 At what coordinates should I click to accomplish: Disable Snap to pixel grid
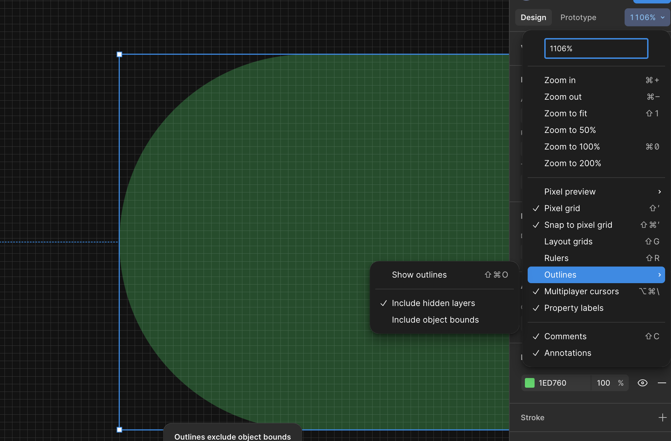[x=578, y=225]
